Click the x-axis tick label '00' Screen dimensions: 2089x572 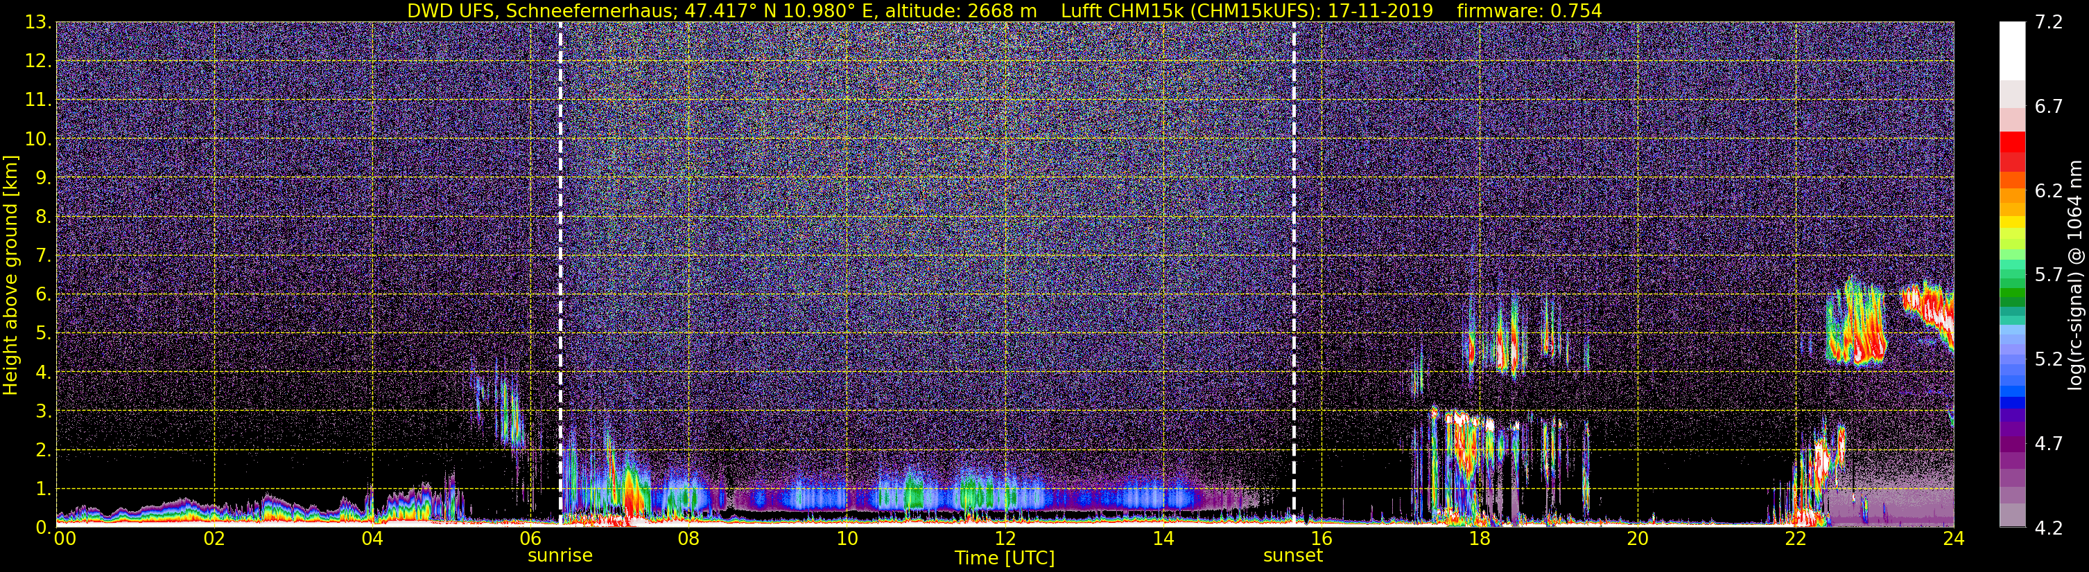pyautogui.click(x=66, y=538)
